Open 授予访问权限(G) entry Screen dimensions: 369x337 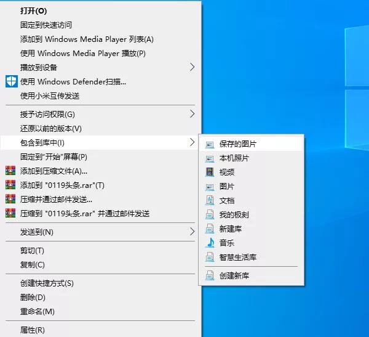coord(101,114)
